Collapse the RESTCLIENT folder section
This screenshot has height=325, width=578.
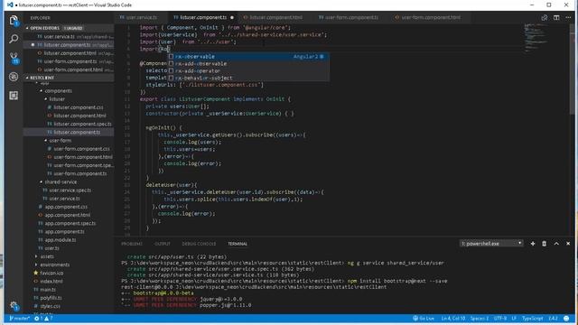[42, 78]
